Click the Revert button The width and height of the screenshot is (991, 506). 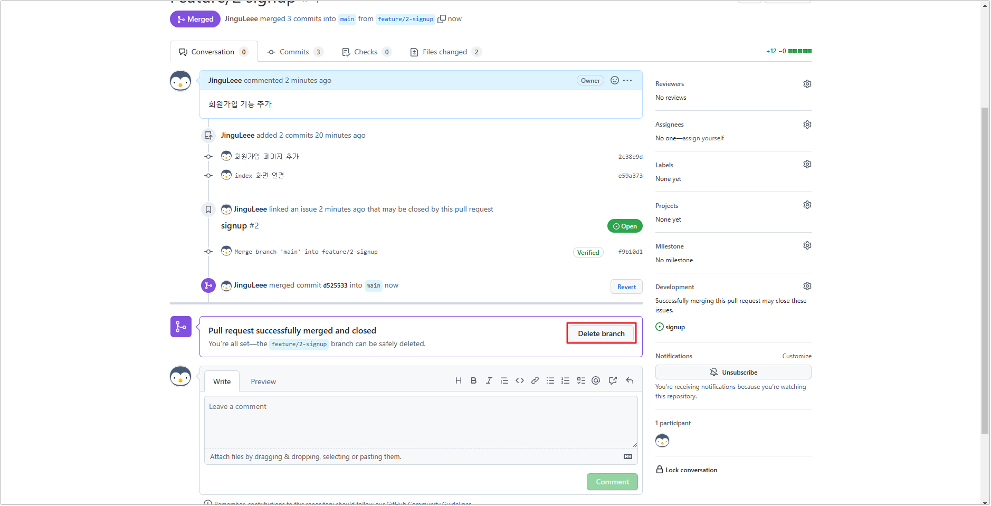626,287
